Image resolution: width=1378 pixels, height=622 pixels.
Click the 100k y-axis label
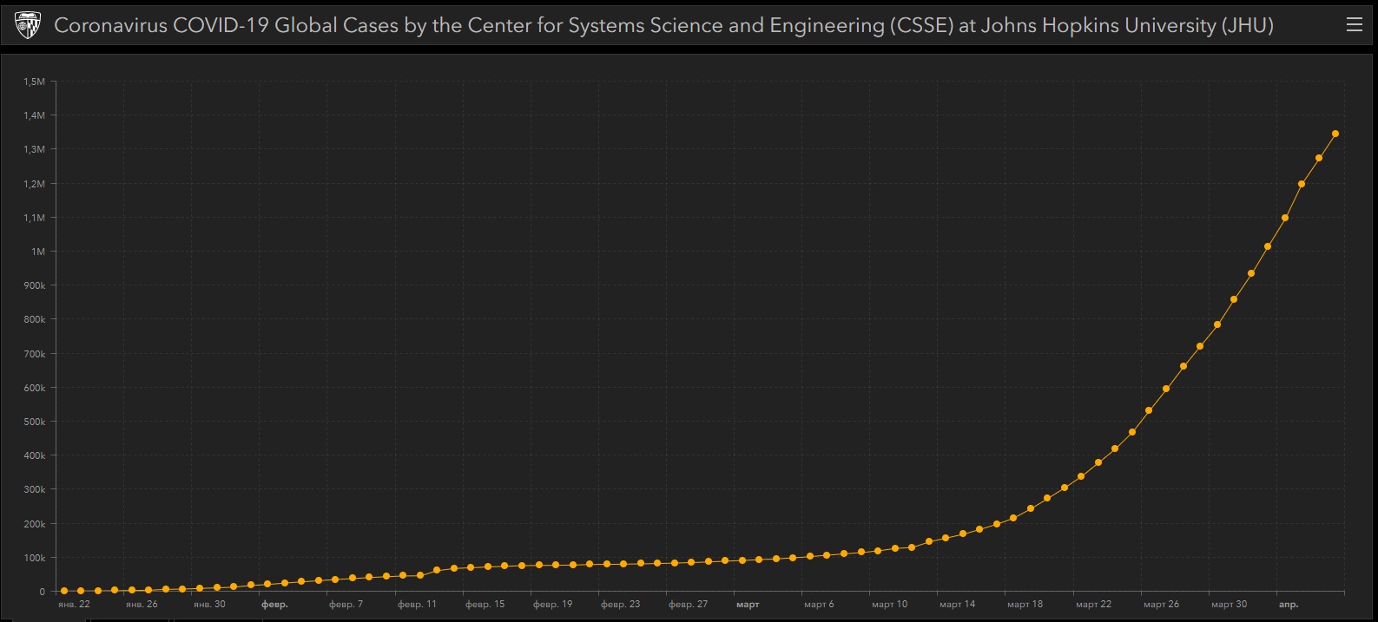[x=35, y=558]
